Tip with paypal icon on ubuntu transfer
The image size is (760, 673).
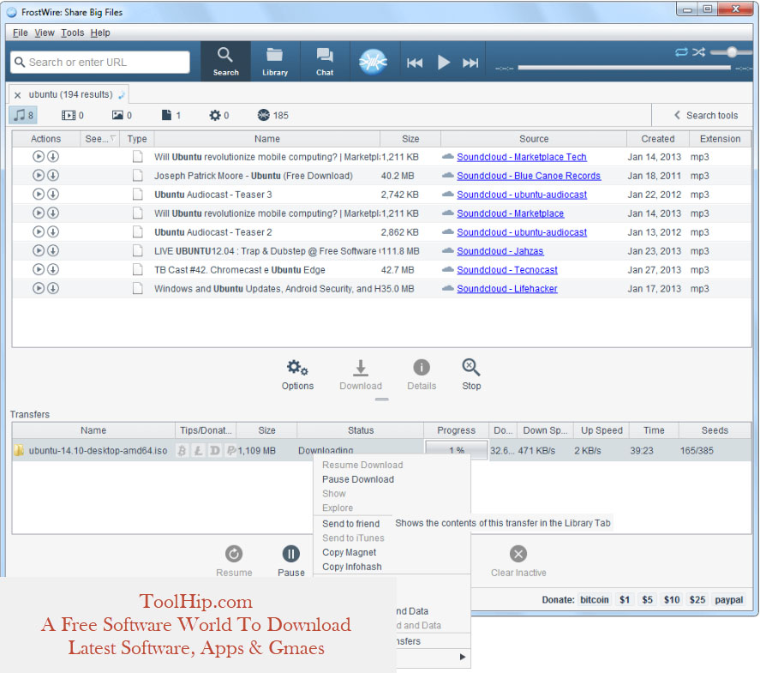pos(231,451)
